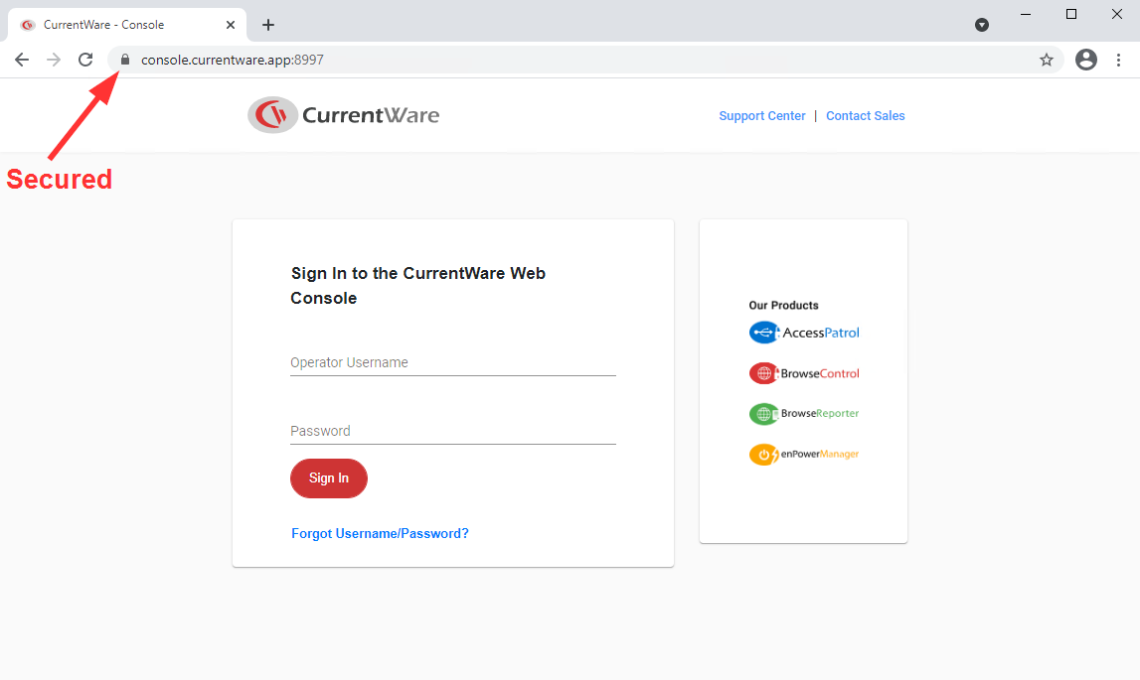Open Chrome's three-dot menu
The height and width of the screenshot is (680, 1140).
(1118, 60)
